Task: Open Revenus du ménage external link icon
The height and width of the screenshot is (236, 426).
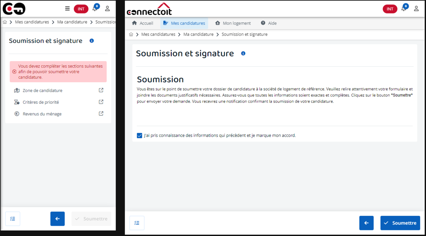Action: point(101,114)
